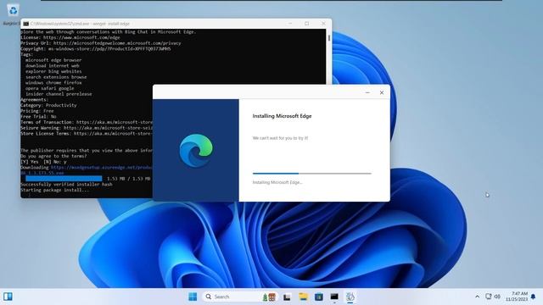Click the License URL line in the terminal
The width and height of the screenshot is (543, 305).
pos(70,37)
